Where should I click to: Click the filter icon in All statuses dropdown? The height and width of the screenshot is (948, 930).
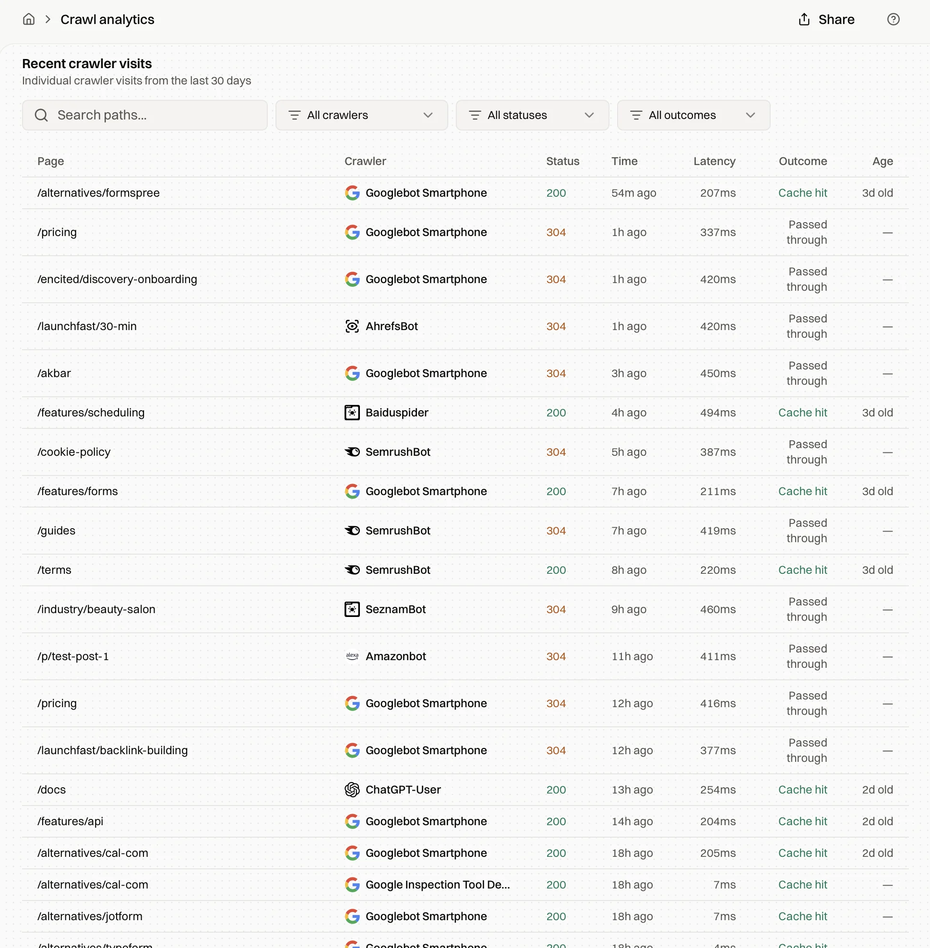click(x=474, y=115)
